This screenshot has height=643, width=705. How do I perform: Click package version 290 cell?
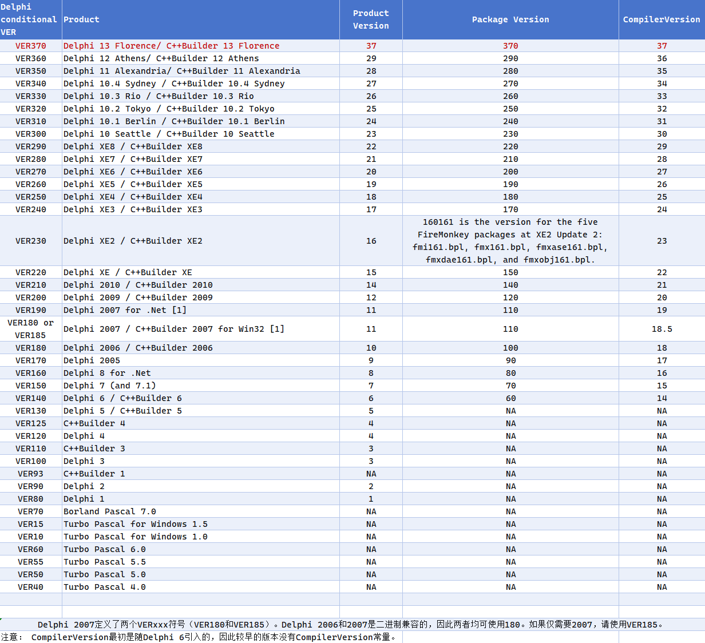(510, 58)
